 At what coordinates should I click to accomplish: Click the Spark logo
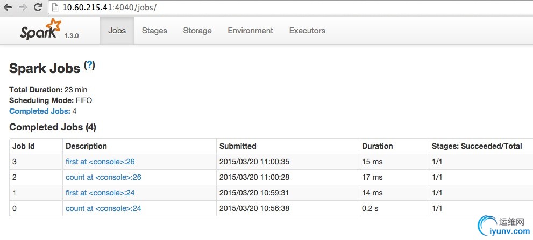click(41, 30)
